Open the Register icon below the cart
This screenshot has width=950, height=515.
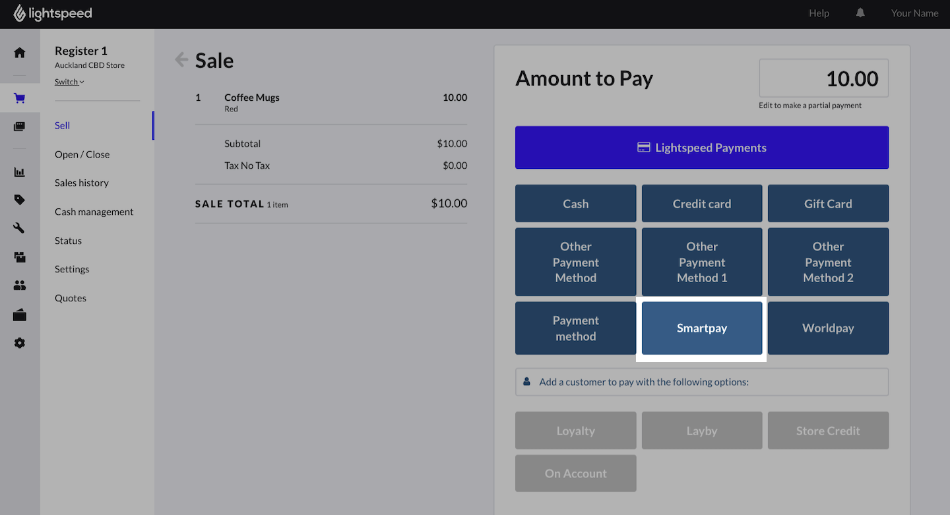20,126
